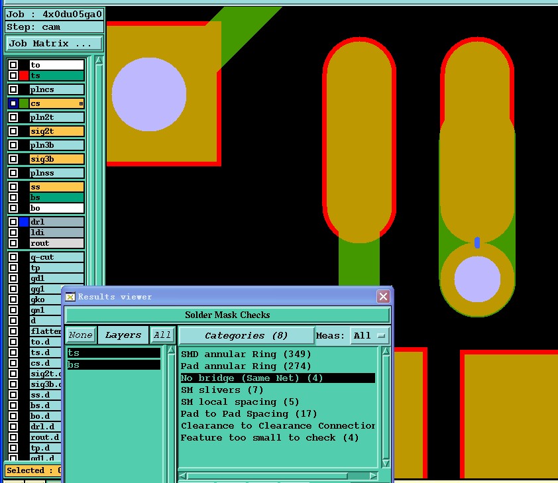Click the small expand icon on cs layer
The image size is (558, 483).
pos(81,104)
